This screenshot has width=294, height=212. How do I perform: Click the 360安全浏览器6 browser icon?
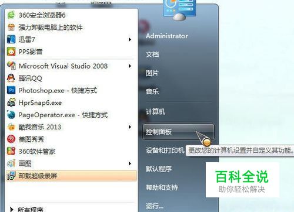(x=11, y=15)
